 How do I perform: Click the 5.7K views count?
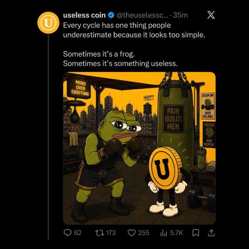(x=176, y=233)
